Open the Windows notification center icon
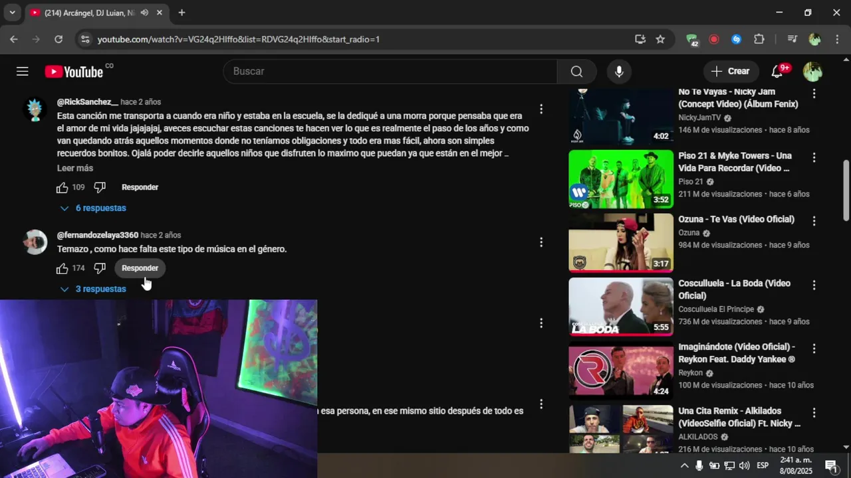 [831, 465]
